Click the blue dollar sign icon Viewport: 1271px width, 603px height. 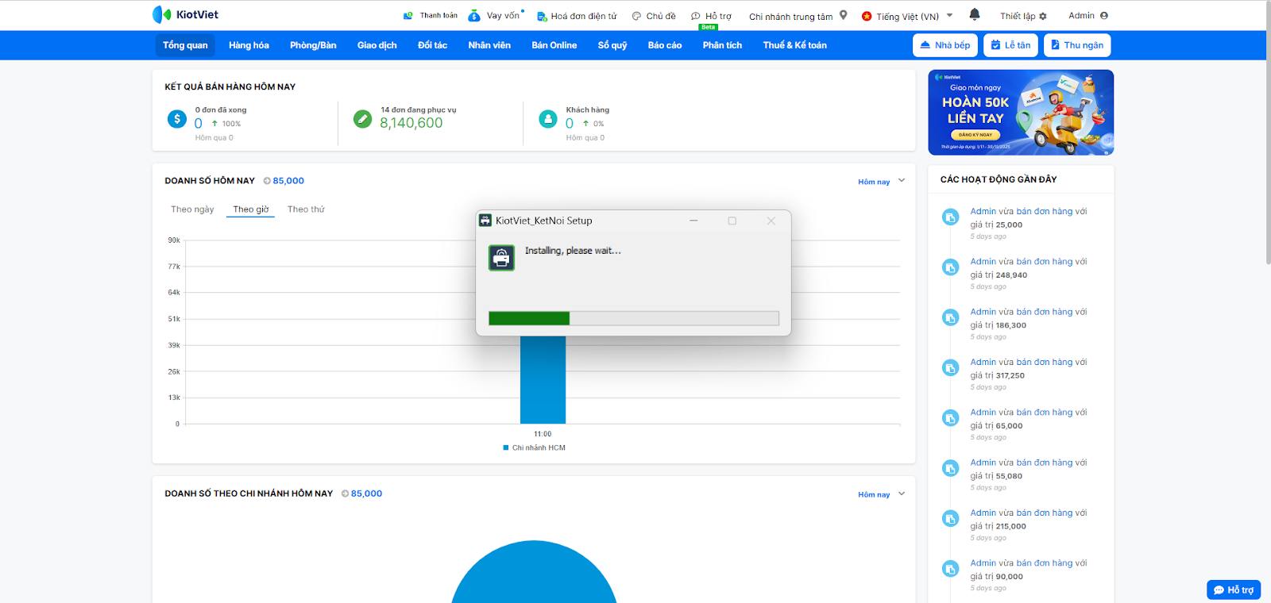pos(177,119)
